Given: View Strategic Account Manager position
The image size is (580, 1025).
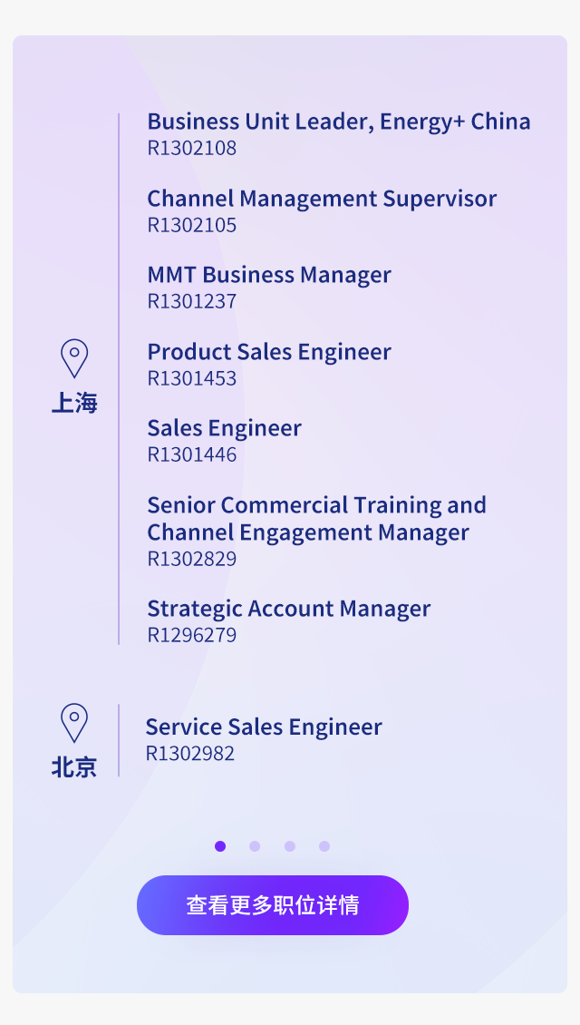Looking at the screenshot, I should tap(289, 610).
